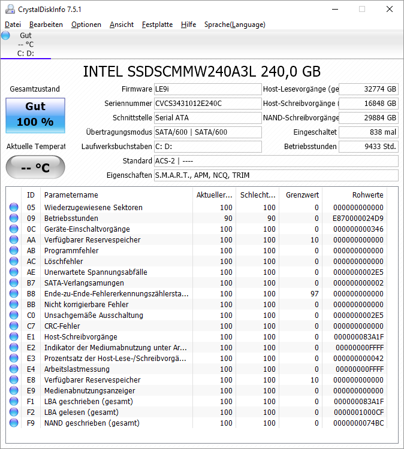The image size is (404, 449).
Task: Select the Gut C: D: disk tab
Action: coord(26,44)
